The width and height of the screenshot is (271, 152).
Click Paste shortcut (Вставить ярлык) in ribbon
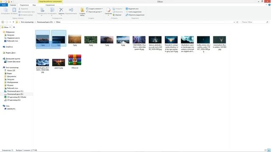tap(25, 15)
